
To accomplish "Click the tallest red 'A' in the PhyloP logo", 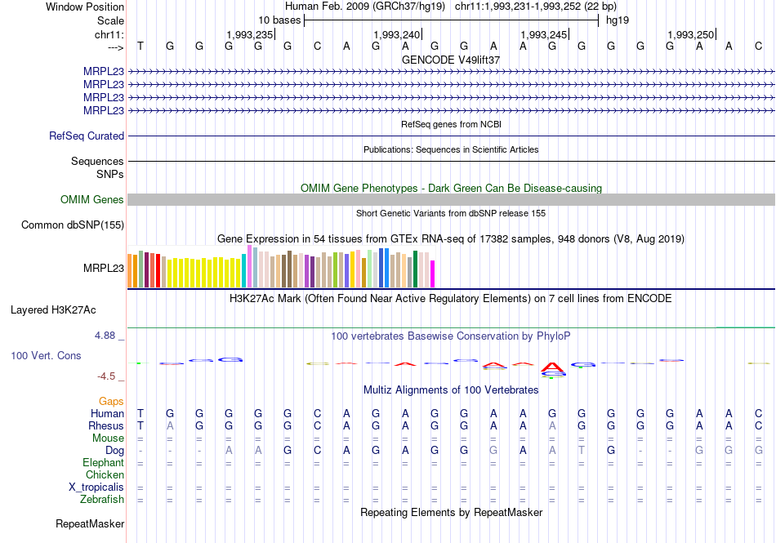I will point(552,367).
